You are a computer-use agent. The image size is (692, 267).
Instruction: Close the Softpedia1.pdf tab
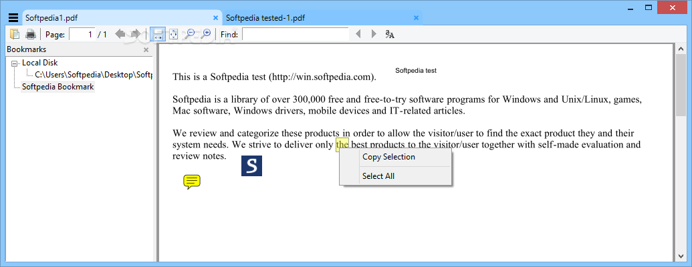(x=216, y=18)
